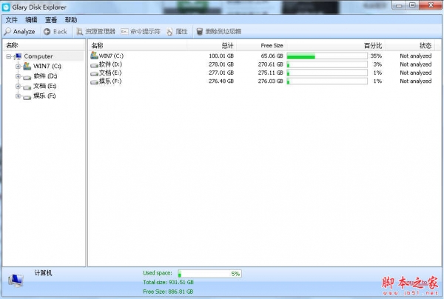
Task: Expand the 娱乐 (F:) tree node
Action: click(18, 96)
